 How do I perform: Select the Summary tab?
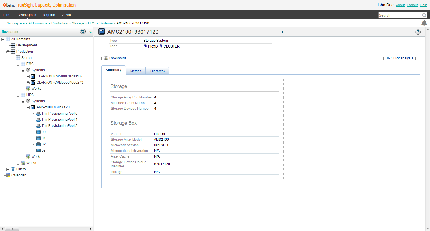(114, 70)
